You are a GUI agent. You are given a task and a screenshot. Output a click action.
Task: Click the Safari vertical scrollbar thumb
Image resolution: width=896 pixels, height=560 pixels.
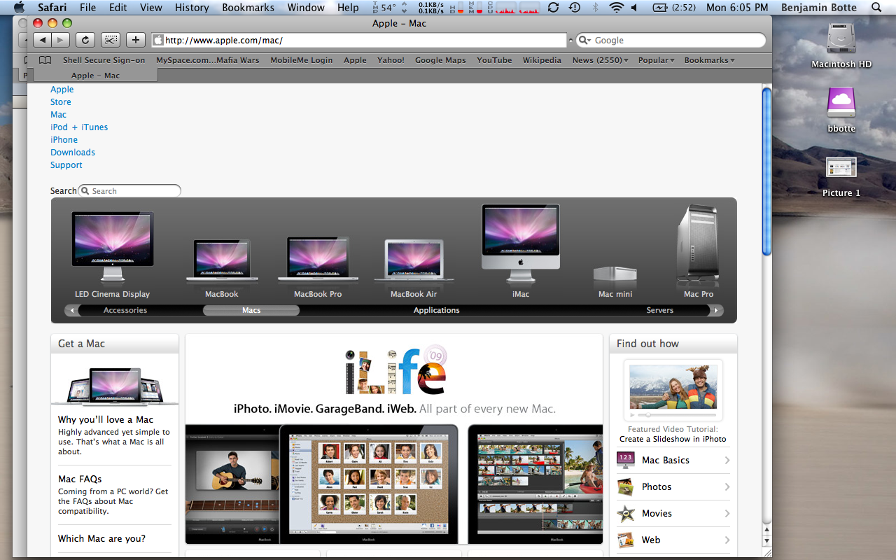[766, 170]
